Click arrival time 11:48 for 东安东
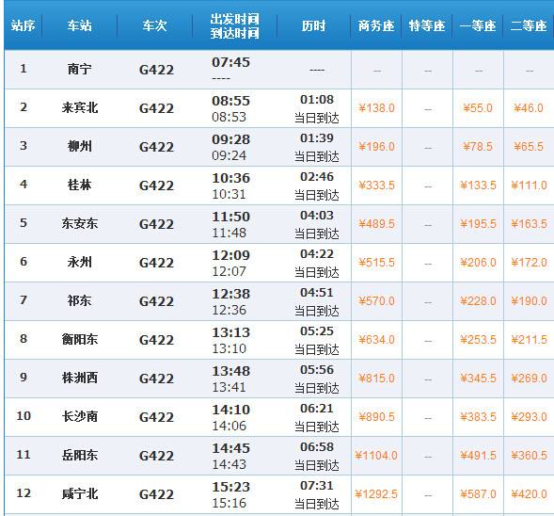The height and width of the screenshot is (516, 554). point(229,233)
